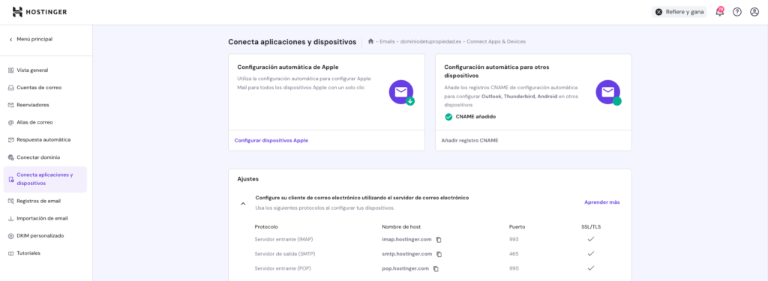Screen dimensions: 768x281
Task: Click the Conectar dominio globe icon
Action: [10, 157]
